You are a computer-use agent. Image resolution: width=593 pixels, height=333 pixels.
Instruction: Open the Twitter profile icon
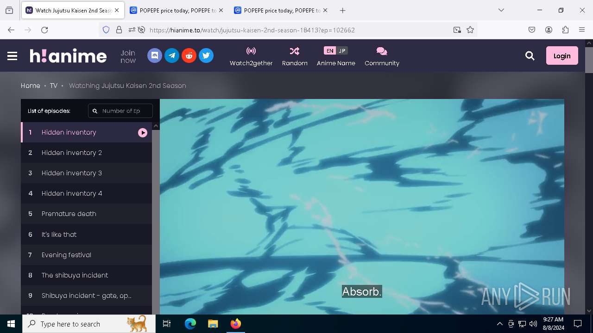(x=206, y=55)
